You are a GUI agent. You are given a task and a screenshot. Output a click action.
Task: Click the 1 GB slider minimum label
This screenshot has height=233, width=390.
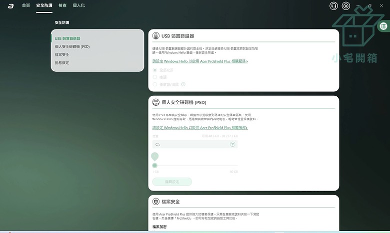tap(155, 172)
